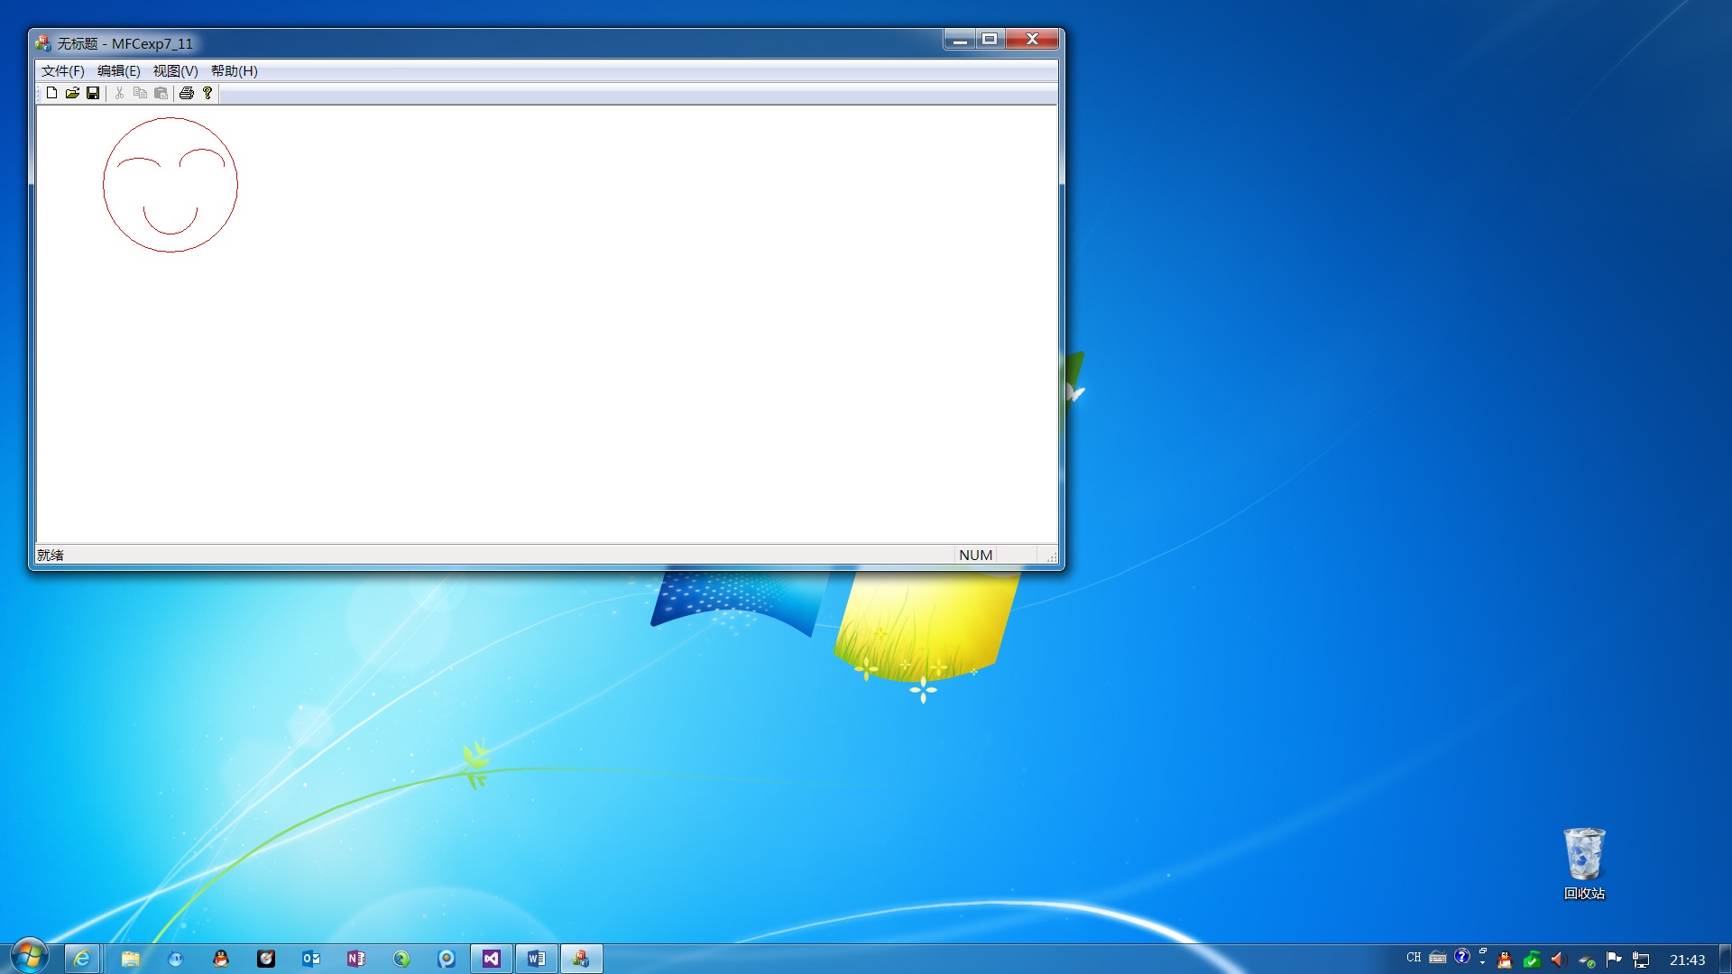Screen dimensions: 1732x974
Task: Click the Copy toolbar icon
Action: pyautogui.click(x=140, y=93)
